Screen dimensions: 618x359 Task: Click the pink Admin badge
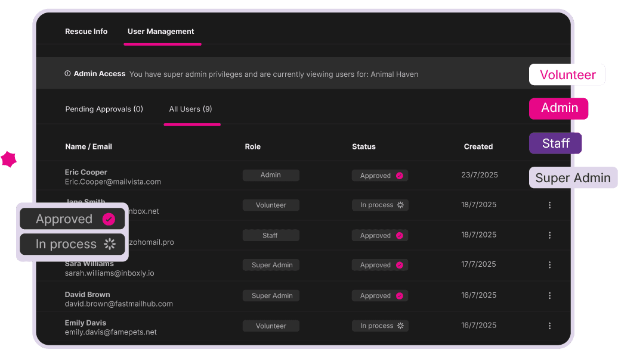point(558,108)
